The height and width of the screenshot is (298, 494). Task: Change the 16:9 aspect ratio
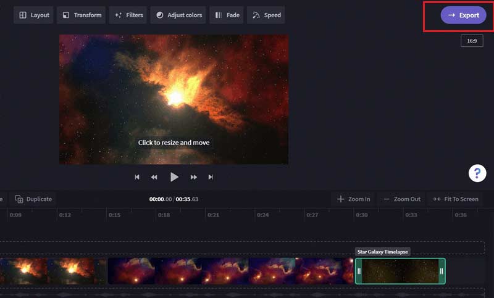click(x=472, y=41)
